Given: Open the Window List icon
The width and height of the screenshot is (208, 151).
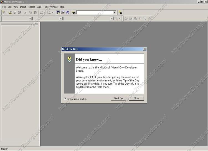Looking at the screenshot, I should (67, 12).
